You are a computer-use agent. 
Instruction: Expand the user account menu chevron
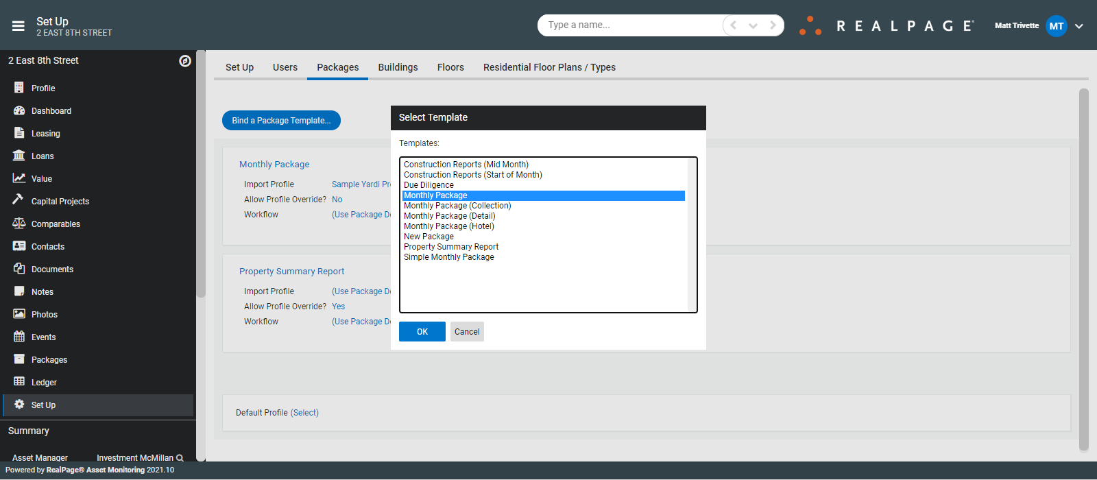[1079, 26]
